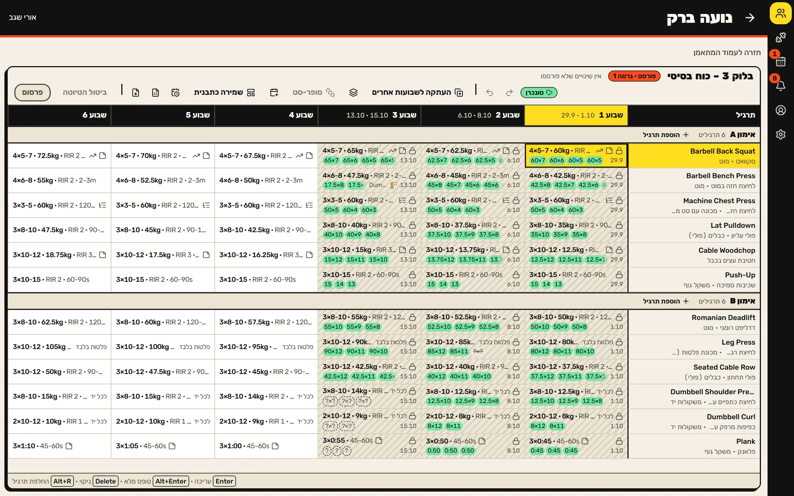
Task: Select the שבוע 2 week column header
Action: (x=473, y=115)
